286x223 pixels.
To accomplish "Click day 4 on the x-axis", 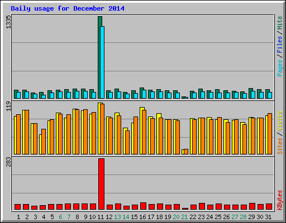I will (x=44, y=217).
